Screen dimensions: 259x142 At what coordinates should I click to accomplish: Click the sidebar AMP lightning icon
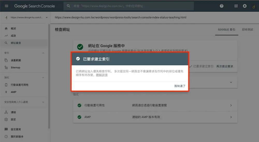click(6, 92)
